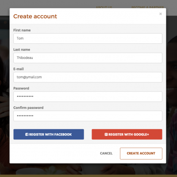This screenshot has height=177, width=177.
Task: Click the Last name label
Action: pyautogui.click(x=22, y=50)
